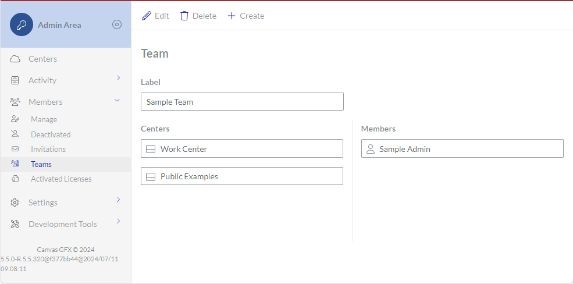Image resolution: width=573 pixels, height=284 pixels.
Task: Open the Sample Admin member entry
Action: coord(462,148)
